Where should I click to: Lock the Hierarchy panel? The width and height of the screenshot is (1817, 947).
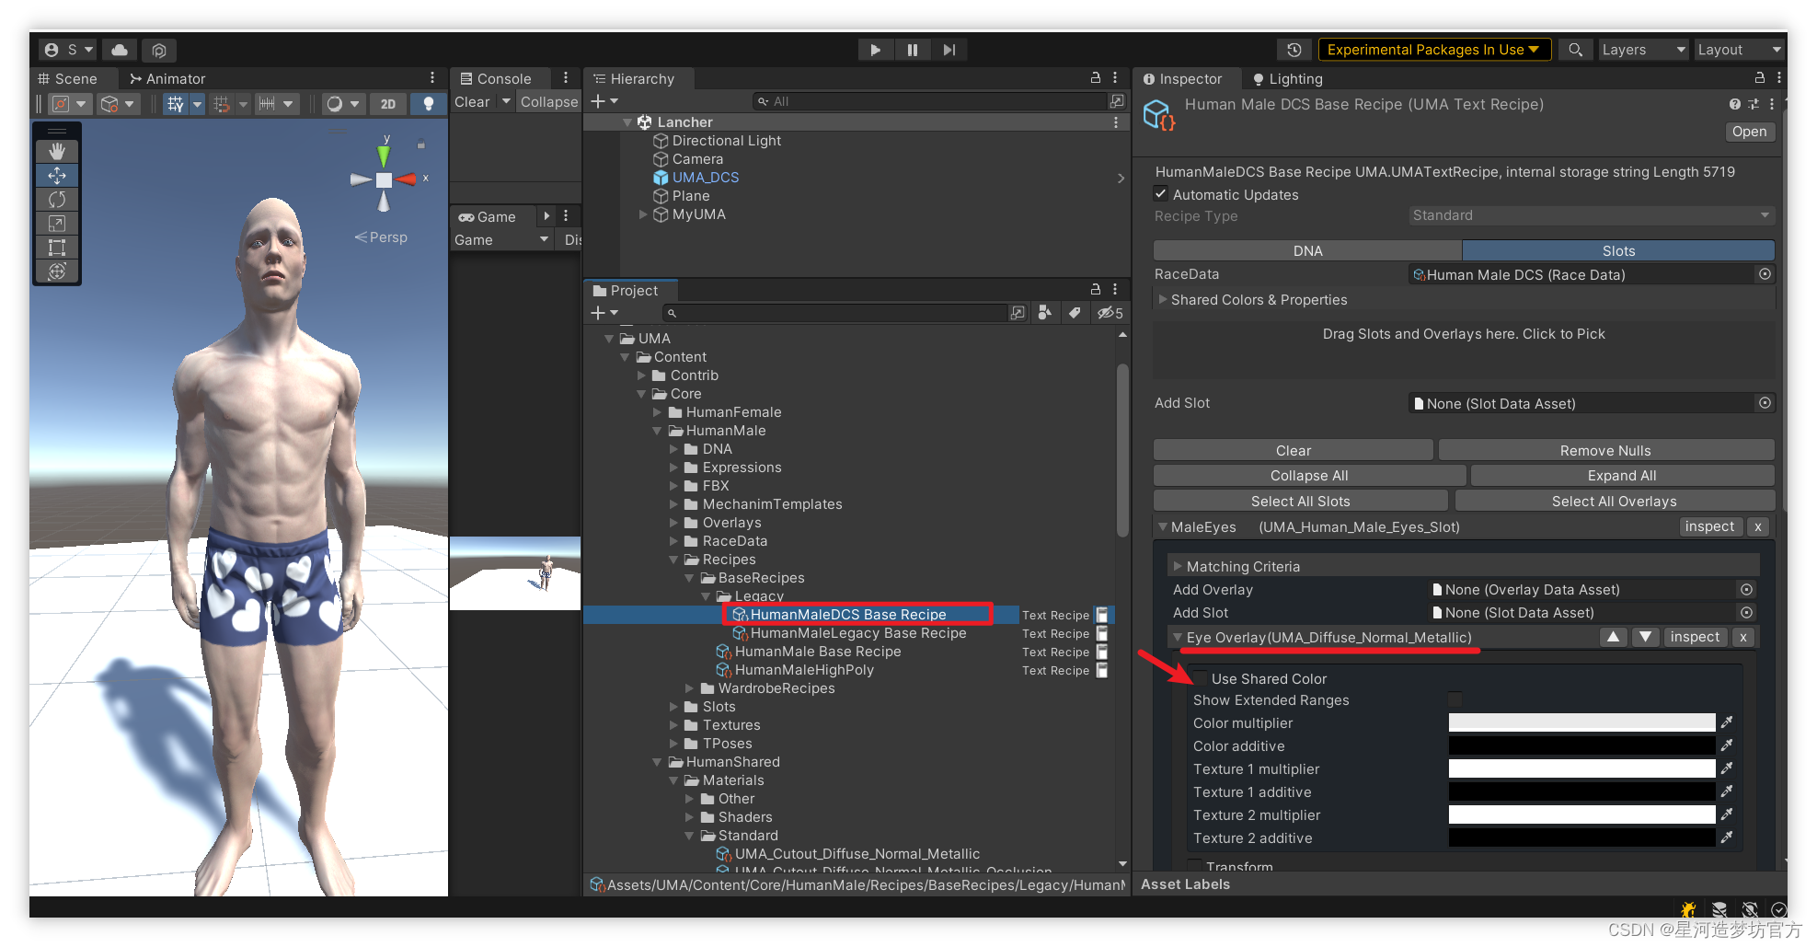tap(1095, 78)
